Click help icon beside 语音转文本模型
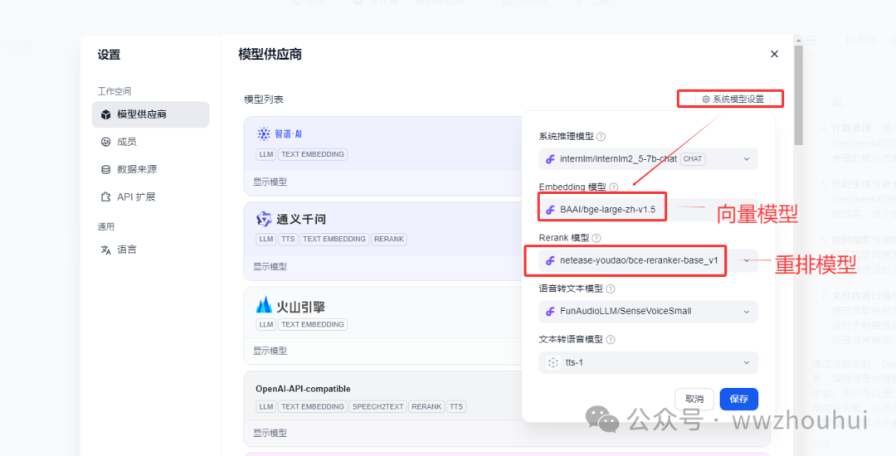 tap(611, 289)
